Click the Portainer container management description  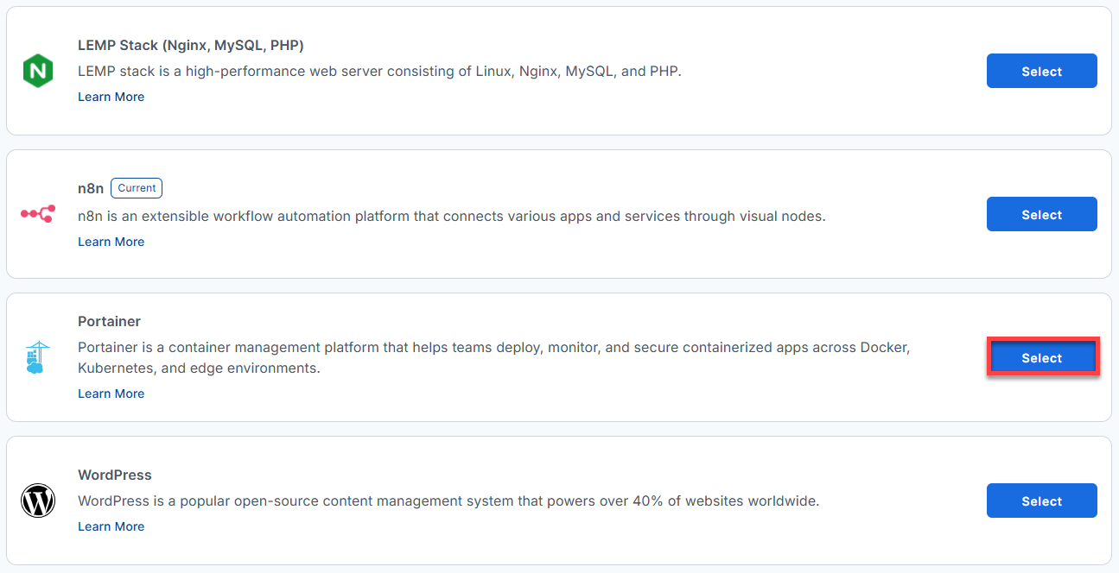(x=493, y=357)
